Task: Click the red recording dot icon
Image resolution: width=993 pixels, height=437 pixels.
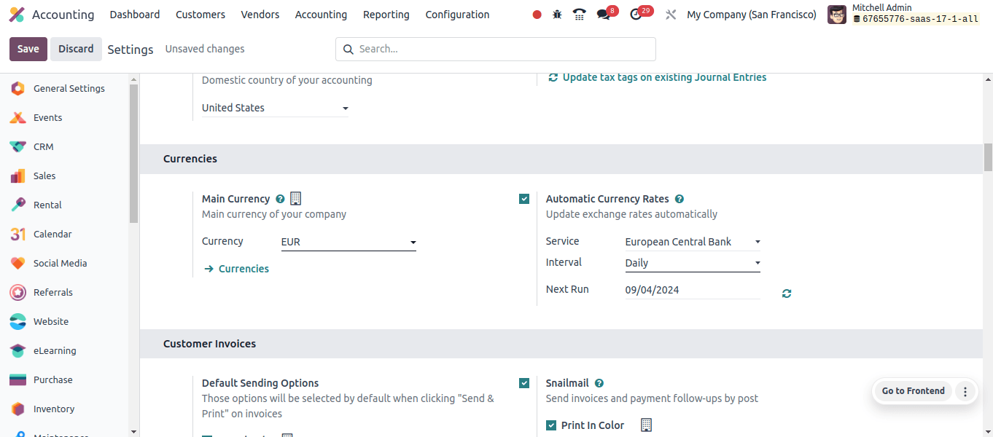Action: tap(537, 15)
